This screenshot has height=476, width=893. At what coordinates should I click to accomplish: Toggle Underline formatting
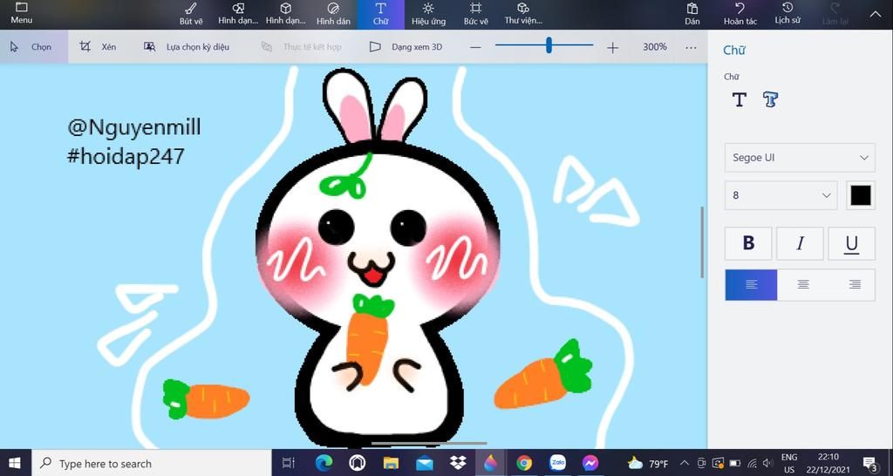(851, 244)
